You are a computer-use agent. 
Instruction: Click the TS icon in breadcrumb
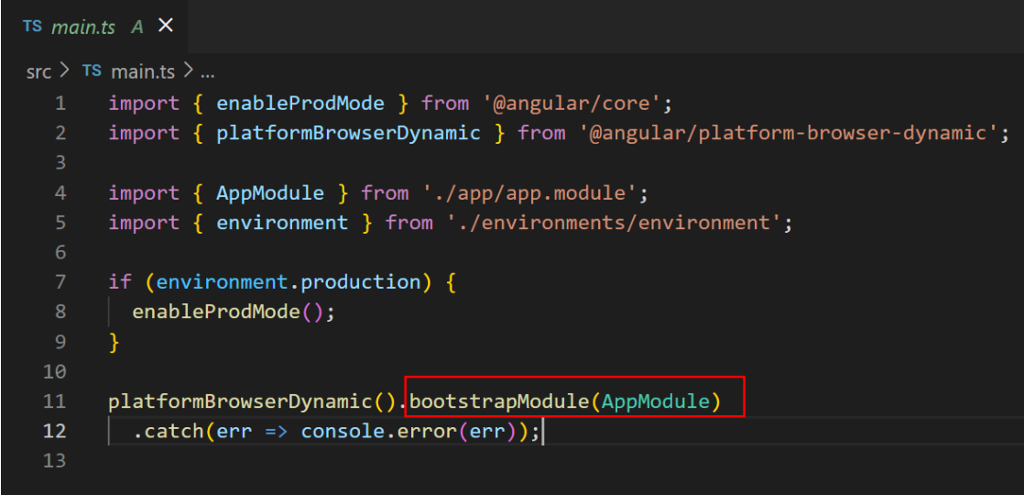tap(93, 71)
